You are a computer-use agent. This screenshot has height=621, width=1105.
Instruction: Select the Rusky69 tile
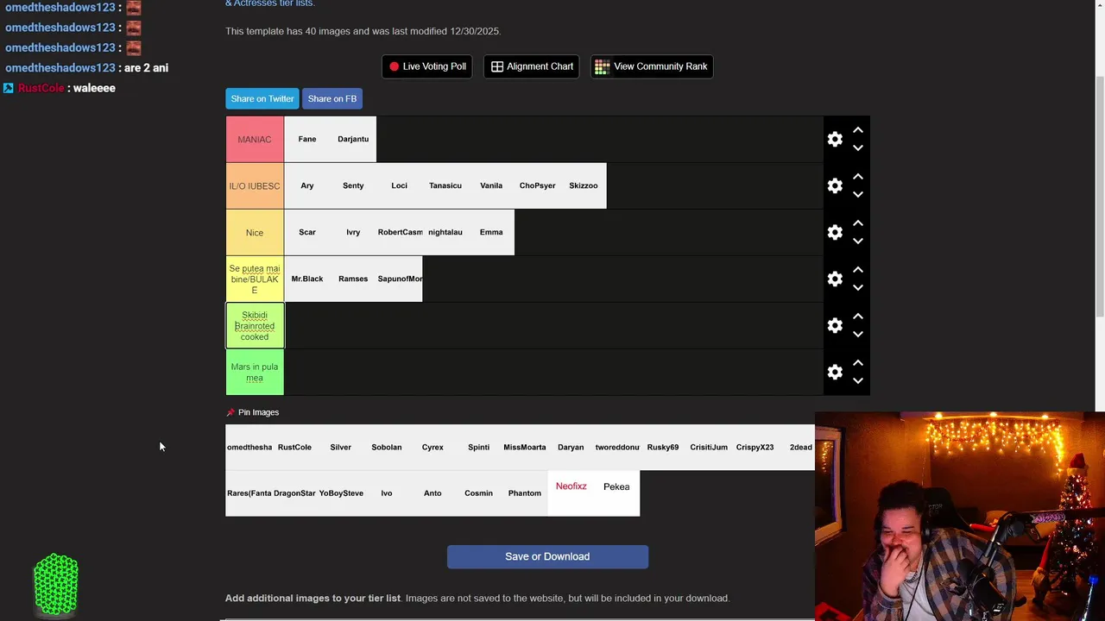[x=663, y=447]
